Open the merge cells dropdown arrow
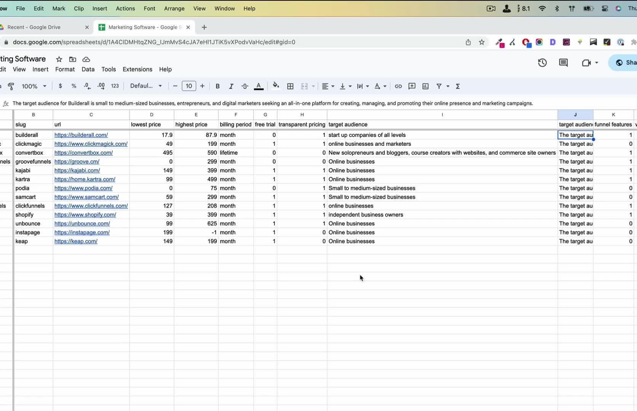This screenshot has height=411, width=637. (313, 86)
